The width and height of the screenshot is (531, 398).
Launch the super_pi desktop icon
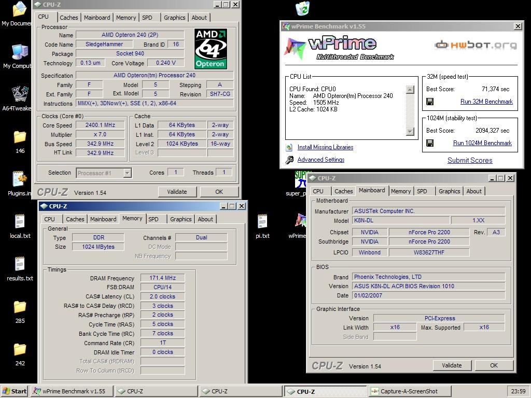click(300, 179)
